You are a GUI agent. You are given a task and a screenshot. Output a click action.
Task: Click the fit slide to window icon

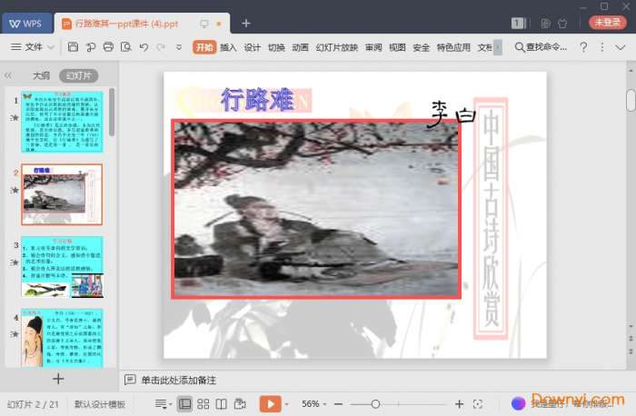coord(479,403)
